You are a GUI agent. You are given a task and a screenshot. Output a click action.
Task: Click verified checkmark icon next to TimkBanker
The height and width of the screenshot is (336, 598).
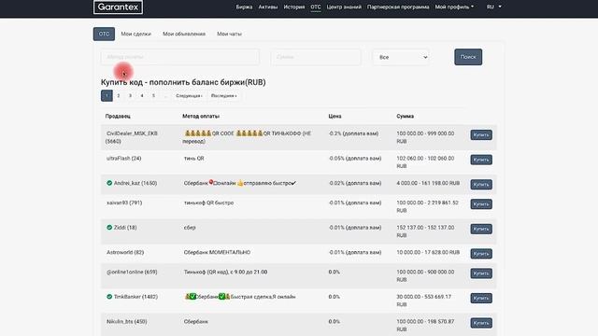[x=109, y=297]
